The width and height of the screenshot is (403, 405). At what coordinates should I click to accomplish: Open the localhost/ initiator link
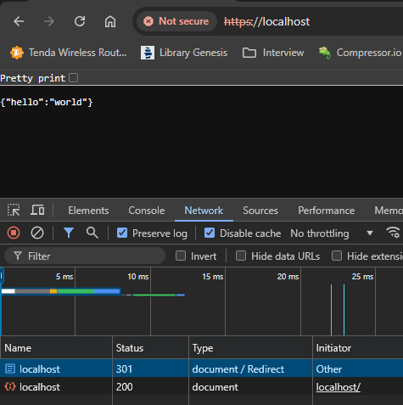click(x=338, y=387)
